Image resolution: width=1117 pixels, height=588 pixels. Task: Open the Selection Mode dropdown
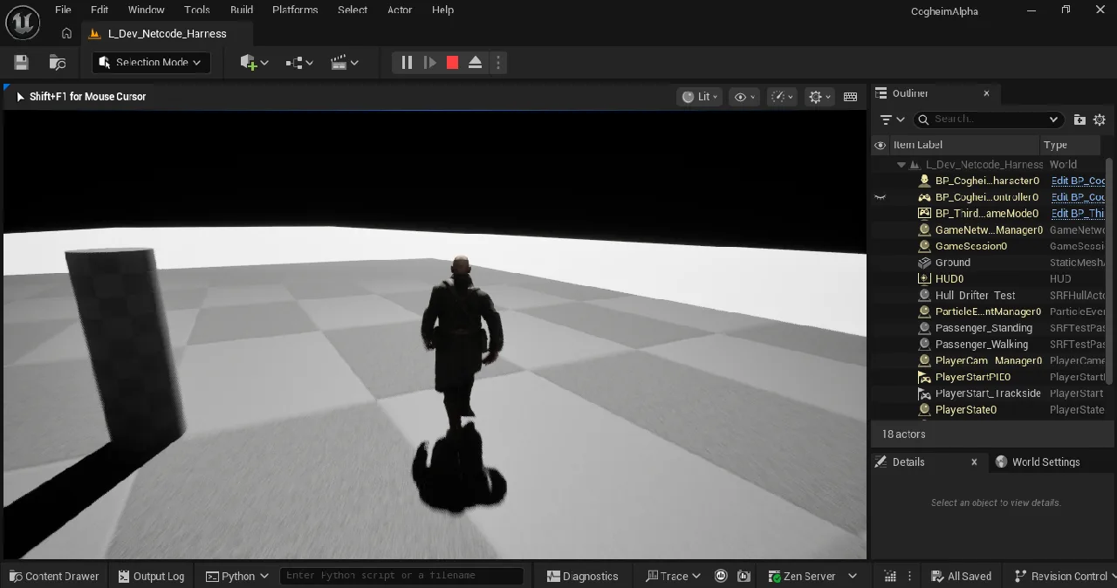point(152,62)
